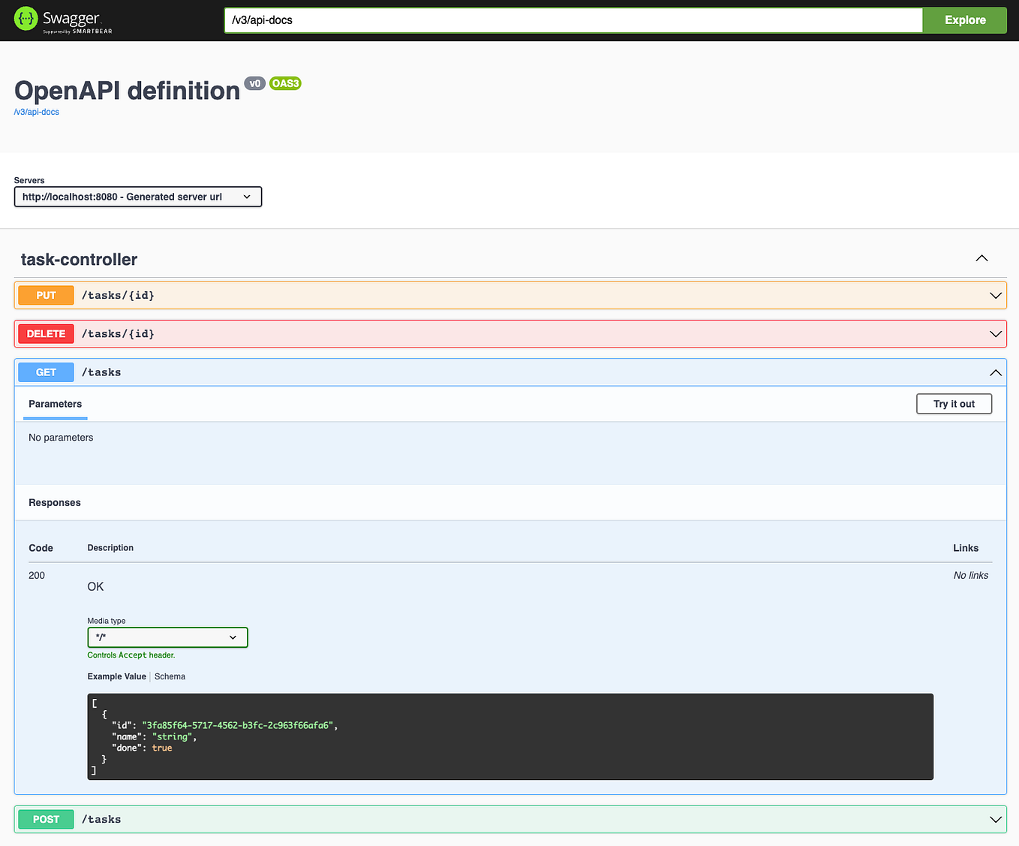Open the /v3/api-docs link

pyautogui.click(x=36, y=111)
